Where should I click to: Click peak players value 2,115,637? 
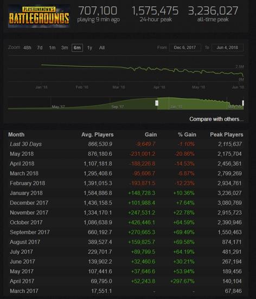(230, 144)
